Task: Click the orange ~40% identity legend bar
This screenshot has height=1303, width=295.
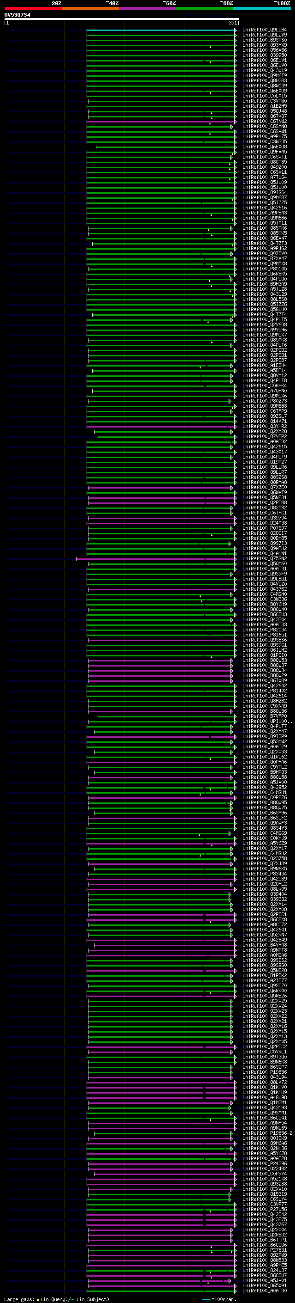Action: pos(90,8)
